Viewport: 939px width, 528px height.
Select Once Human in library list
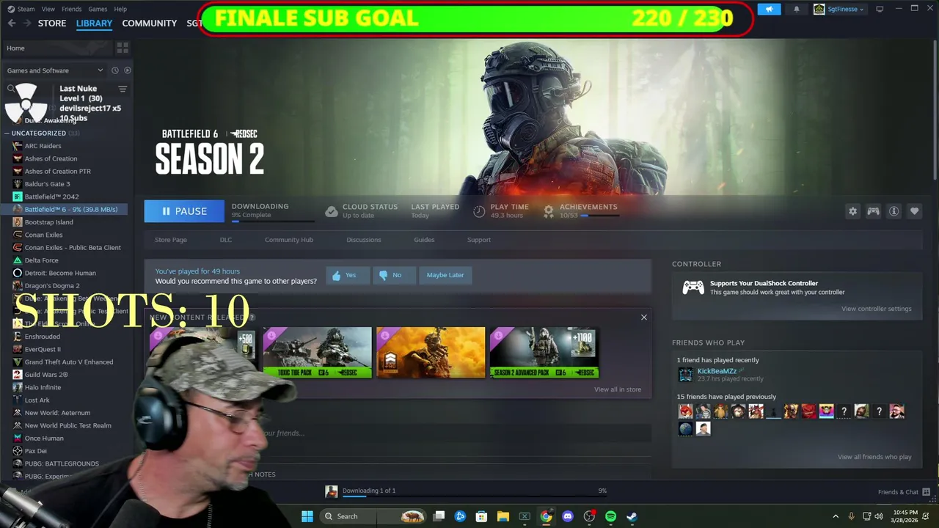[44, 439]
